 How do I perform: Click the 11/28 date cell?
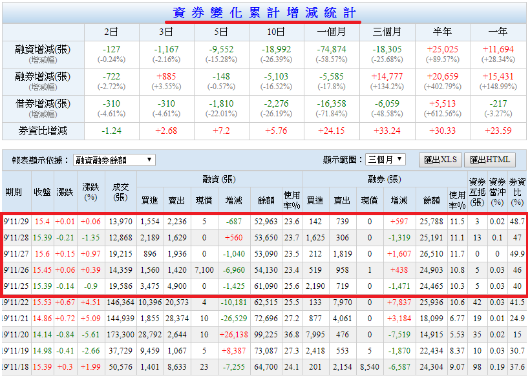click(x=16, y=238)
